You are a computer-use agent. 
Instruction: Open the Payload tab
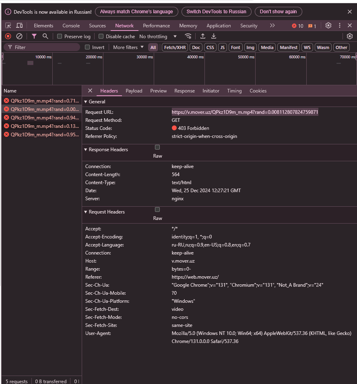[134, 91]
